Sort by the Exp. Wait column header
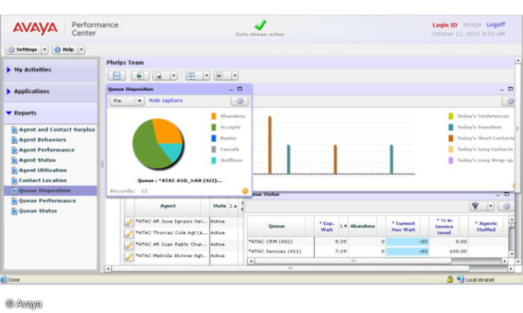The image size is (523, 313). point(327,226)
